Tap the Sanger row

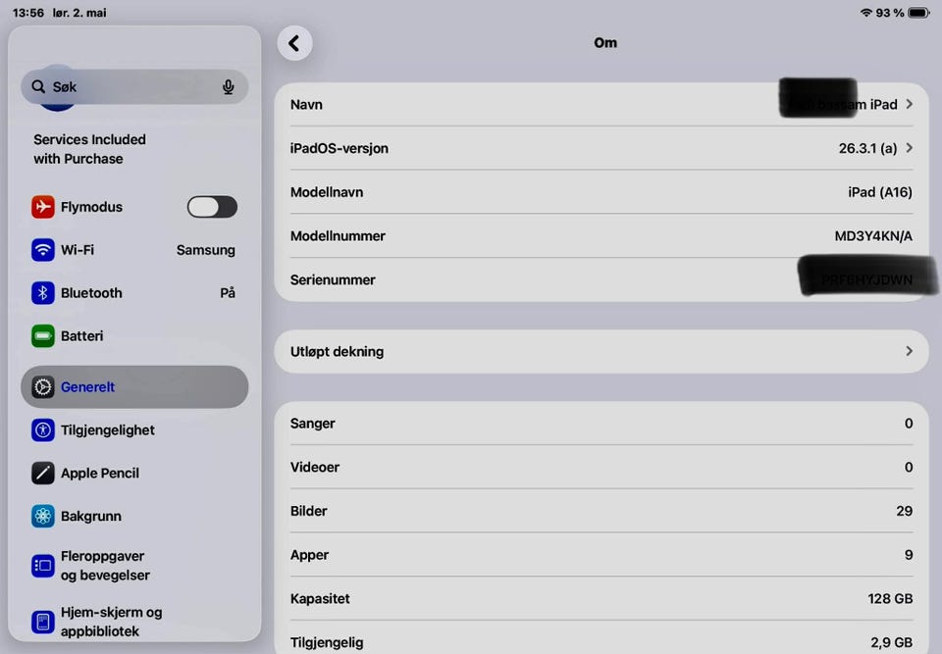[602, 424]
